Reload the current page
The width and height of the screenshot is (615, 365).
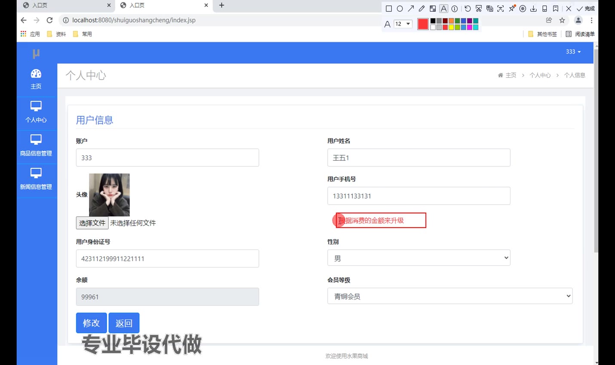(49, 20)
